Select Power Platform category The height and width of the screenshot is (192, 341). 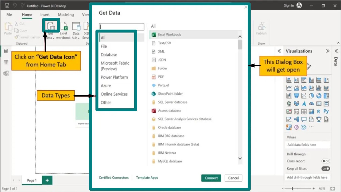[x=114, y=77]
